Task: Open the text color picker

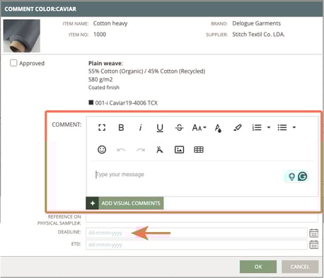Action: point(218,128)
